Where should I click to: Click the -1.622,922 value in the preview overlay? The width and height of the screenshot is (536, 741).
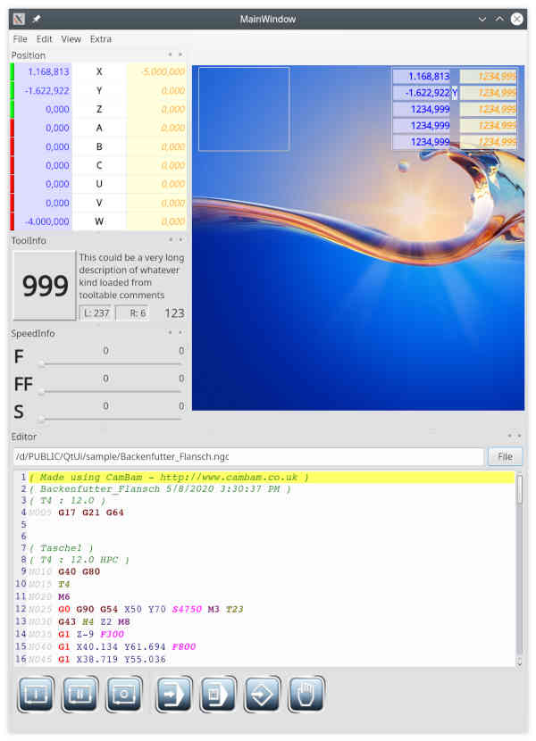[421, 93]
